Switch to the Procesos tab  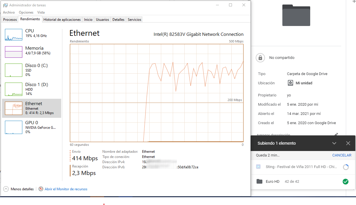[10, 20]
